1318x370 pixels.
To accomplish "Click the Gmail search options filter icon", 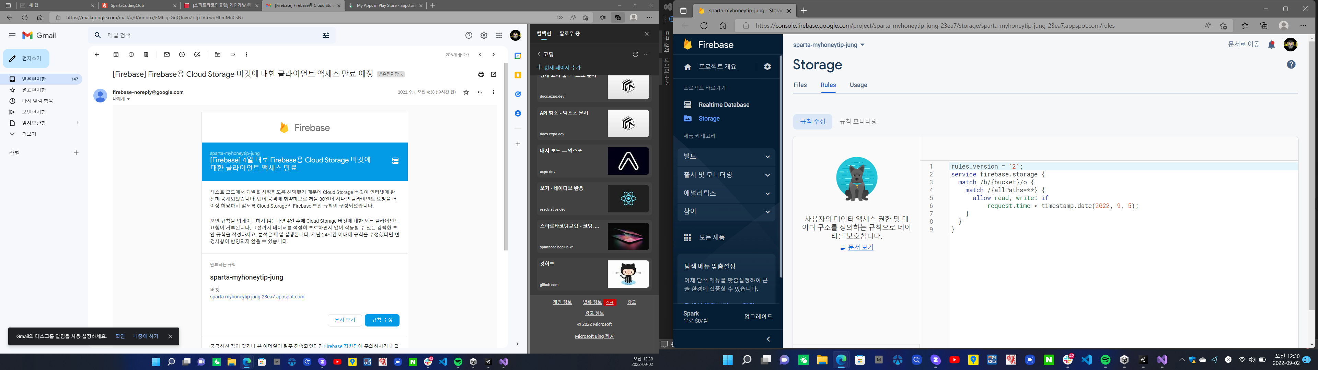I will tap(325, 35).
